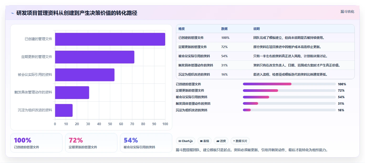Click the 数据卡片 chip

click(240, 141)
